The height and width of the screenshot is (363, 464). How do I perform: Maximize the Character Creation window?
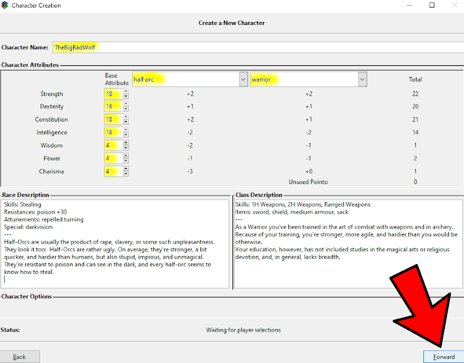coord(432,5)
